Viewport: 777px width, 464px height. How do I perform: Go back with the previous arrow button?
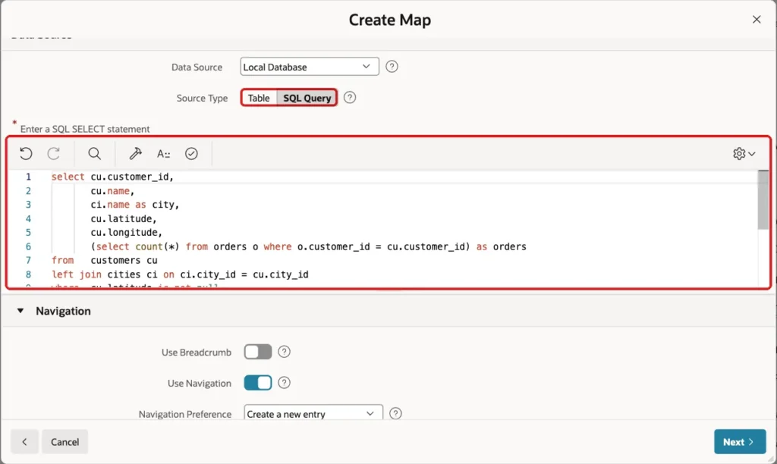[x=24, y=442]
